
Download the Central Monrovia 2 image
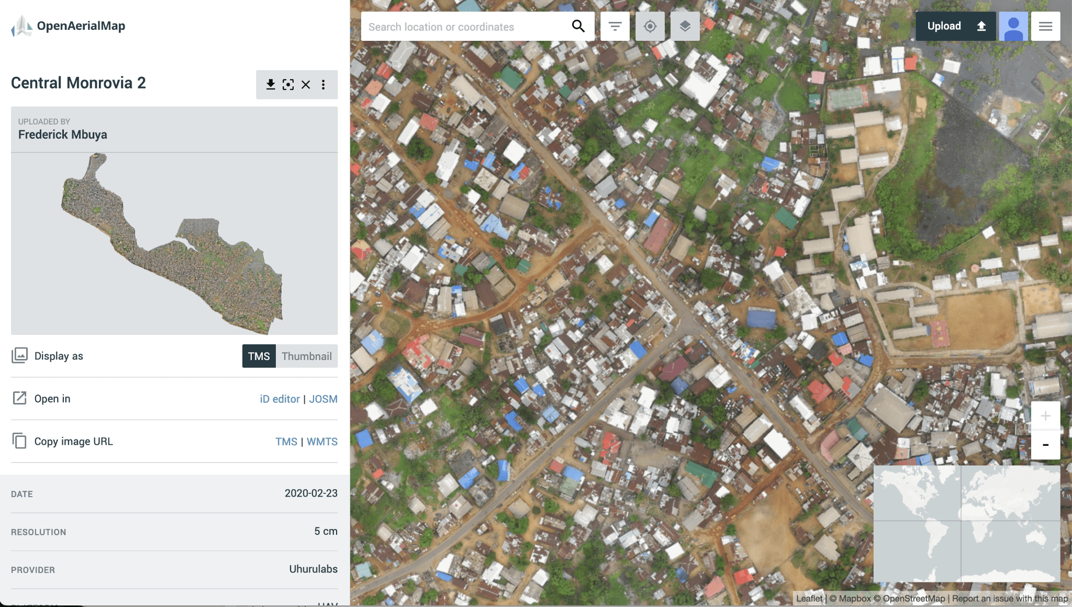(x=271, y=84)
